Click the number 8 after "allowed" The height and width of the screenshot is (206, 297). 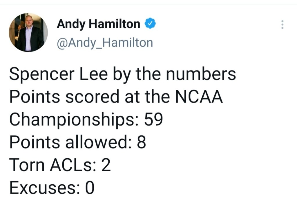(x=141, y=142)
